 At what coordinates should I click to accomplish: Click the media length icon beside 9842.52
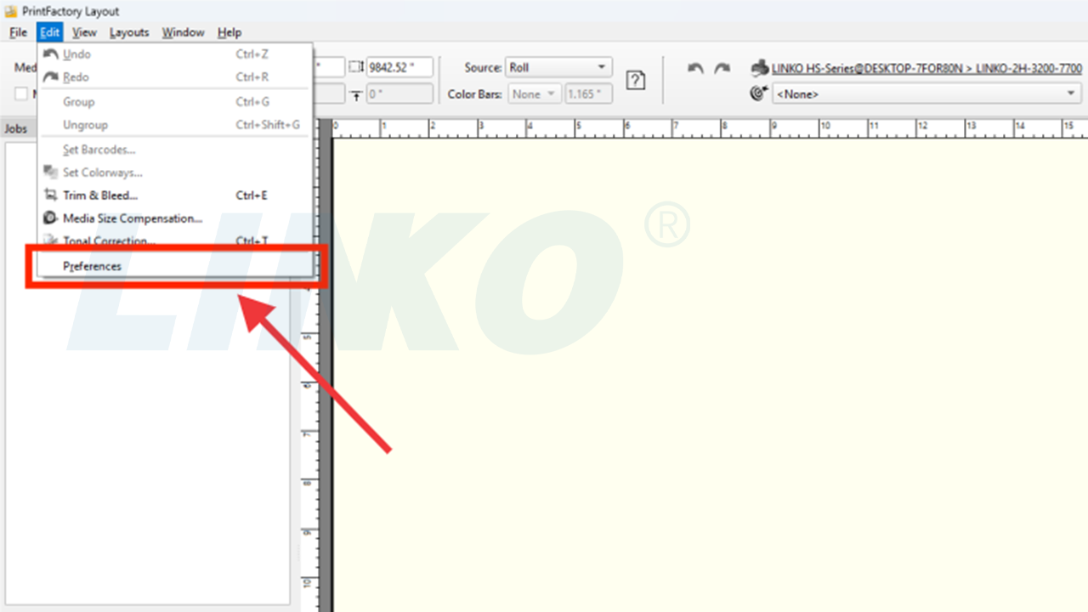click(356, 67)
